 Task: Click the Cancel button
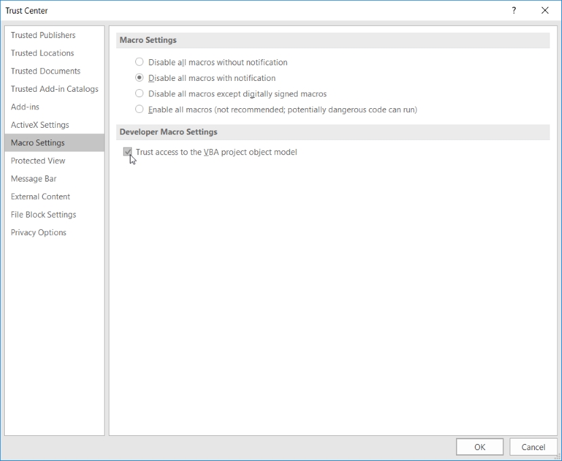pyautogui.click(x=533, y=447)
